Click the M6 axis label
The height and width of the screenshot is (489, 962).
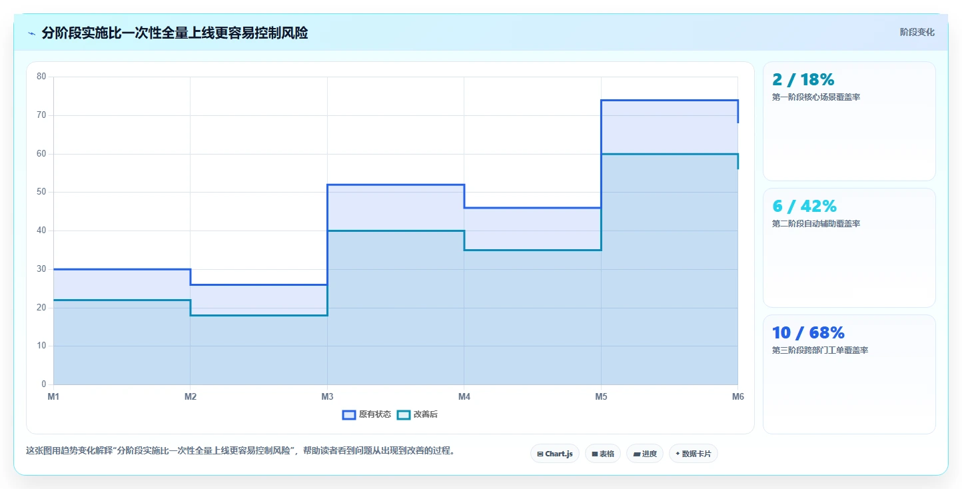(737, 397)
